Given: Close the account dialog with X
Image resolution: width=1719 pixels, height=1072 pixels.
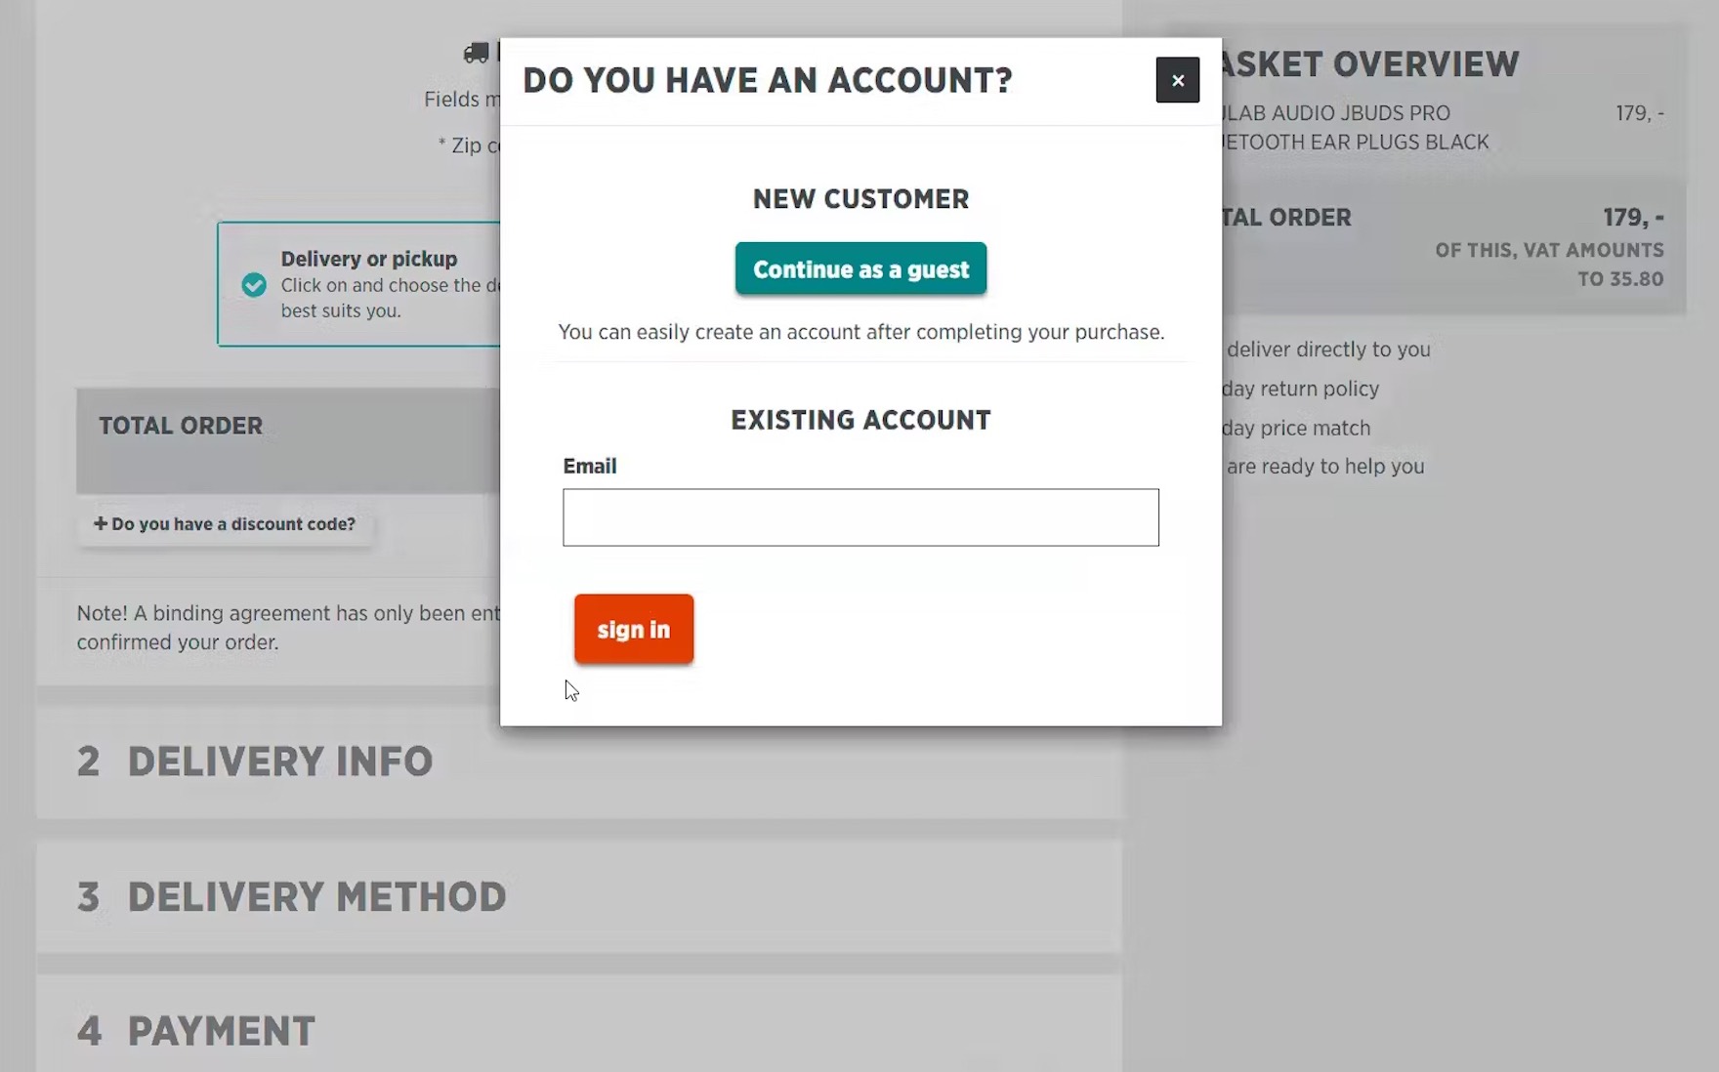Looking at the screenshot, I should click(1177, 80).
